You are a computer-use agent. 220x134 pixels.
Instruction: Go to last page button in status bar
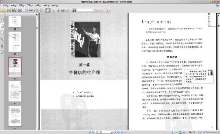118,132
